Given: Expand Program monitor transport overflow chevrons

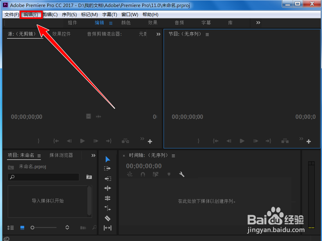Looking at the screenshot, I should (301, 139).
